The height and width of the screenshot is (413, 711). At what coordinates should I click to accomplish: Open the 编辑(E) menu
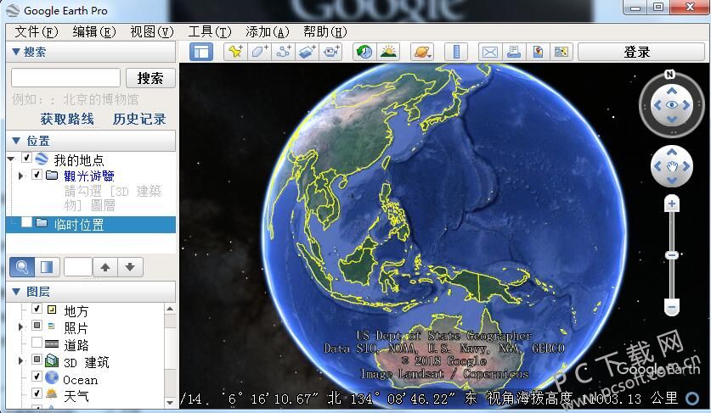pos(94,31)
